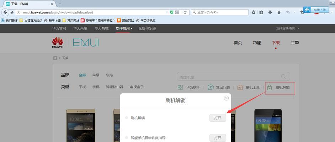Click the undo closed tab arrow icon
Viewport: 335px width, 142px height.
point(288,12)
